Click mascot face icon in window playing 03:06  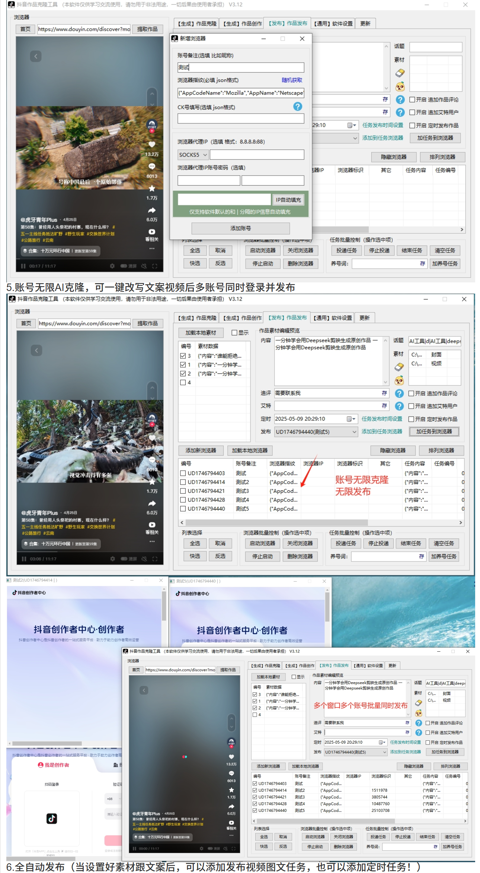coord(399,380)
